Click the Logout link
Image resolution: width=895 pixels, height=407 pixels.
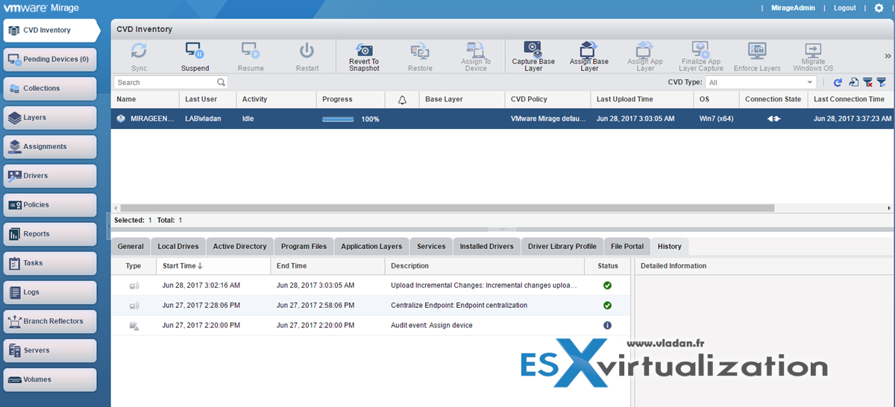tap(845, 7)
